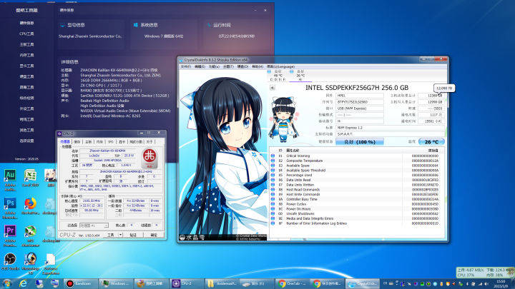Switch to CPU-Z taskbar button
This screenshot has width=515, height=289.
point(187,283)
